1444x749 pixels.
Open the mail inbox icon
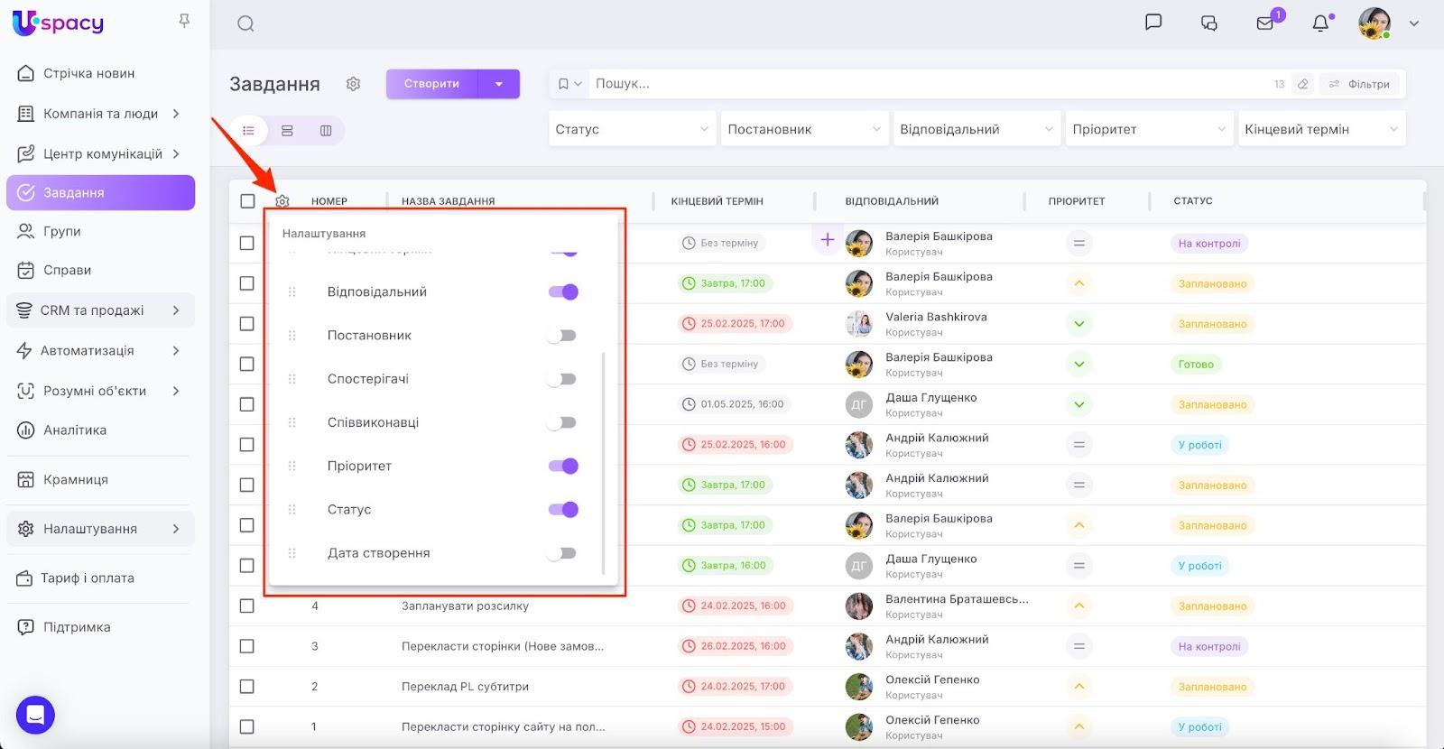1265,23
